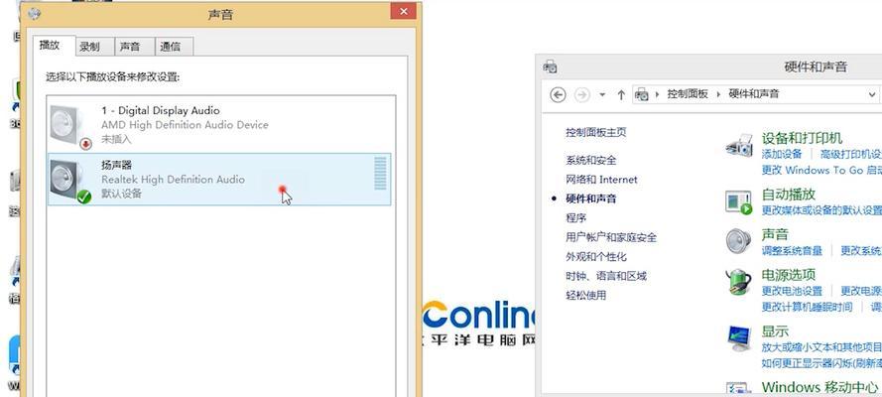882x397 pixels.
Task: Open 网络和 Internet category
Action: point(602,180)
